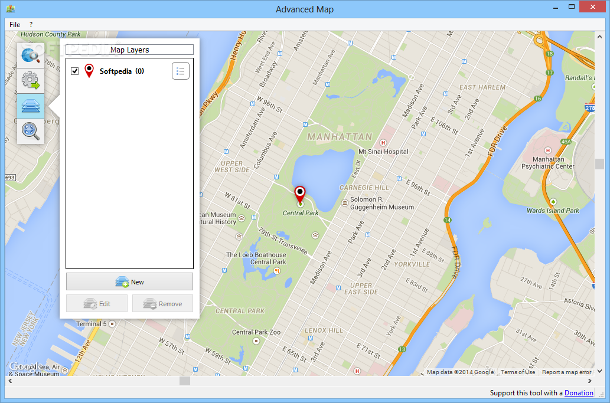
Task: Open the ? help menu
Action: (x=31, y=24)
